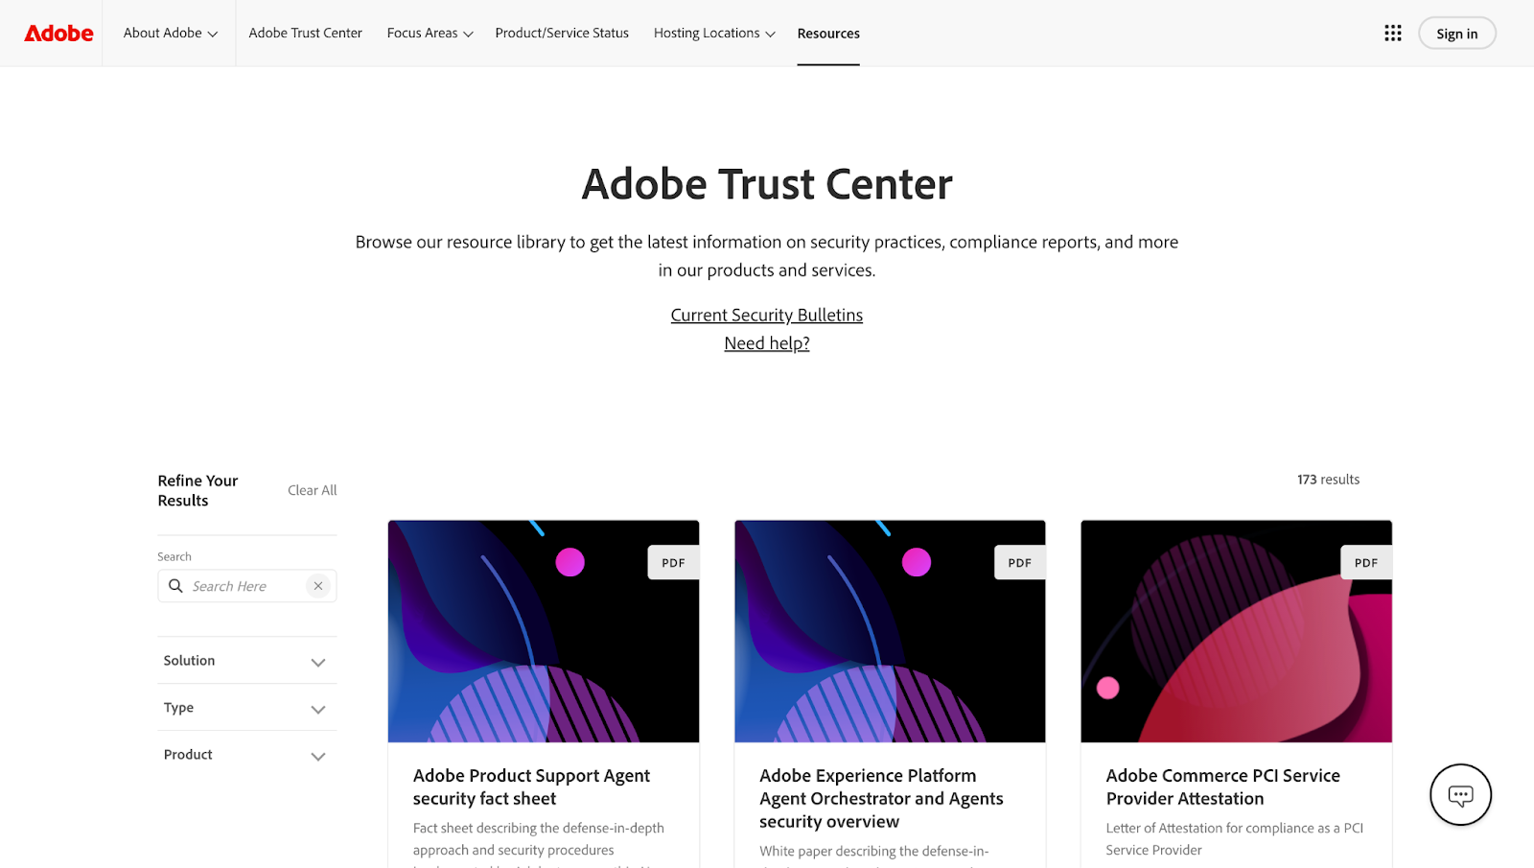Open Adobe Trust Center nav item
1534x868 pixels.
(x=306, y=34)
